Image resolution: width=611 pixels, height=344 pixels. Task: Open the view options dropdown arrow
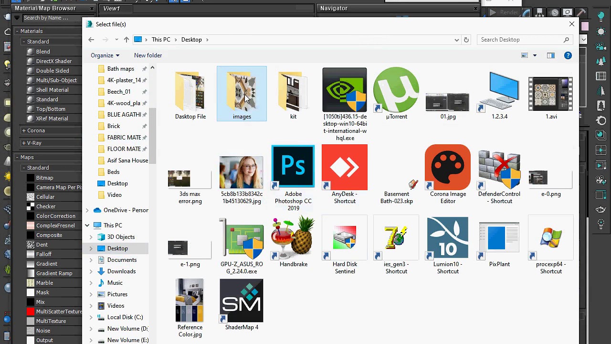coord(535,55)
